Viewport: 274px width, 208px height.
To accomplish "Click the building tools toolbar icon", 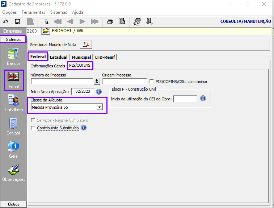I will 122,21.
